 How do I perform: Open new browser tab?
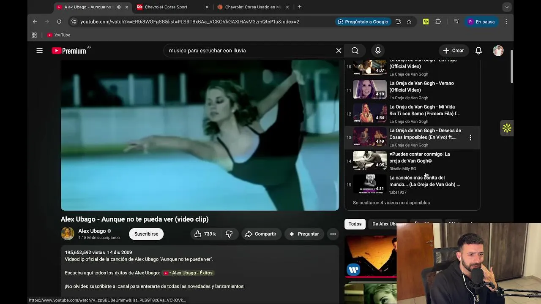click(299, 7)
